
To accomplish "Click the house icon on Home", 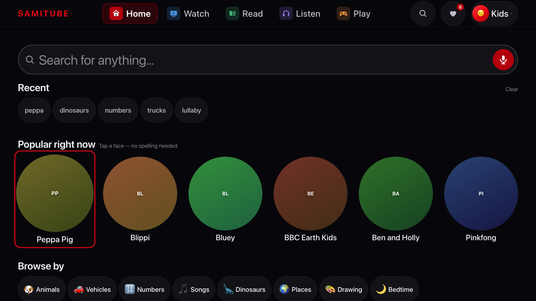I will click(116, 13).
